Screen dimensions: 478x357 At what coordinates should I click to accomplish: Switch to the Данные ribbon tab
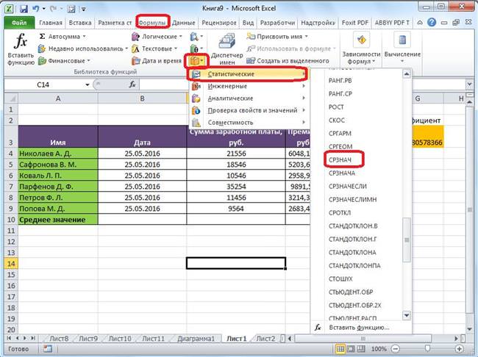184,23
